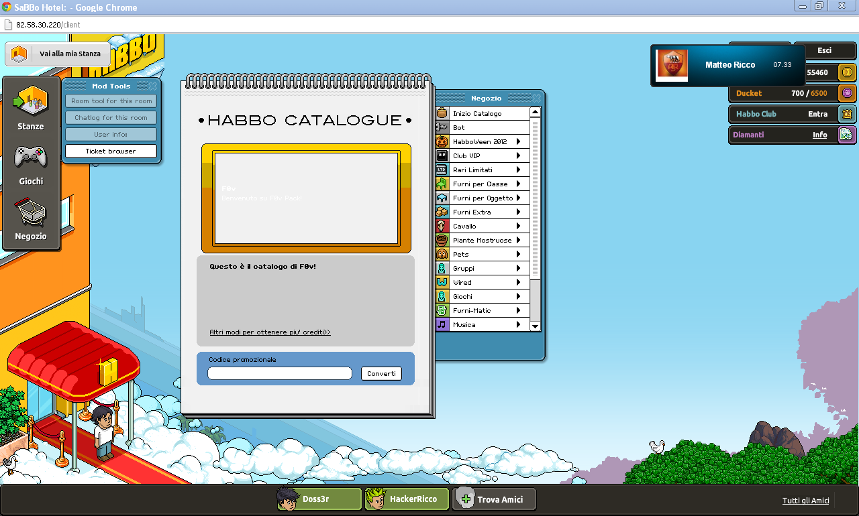Screen dimensions: 859x516
Task: Click the Pets dog icon
Action: (442, 254)
